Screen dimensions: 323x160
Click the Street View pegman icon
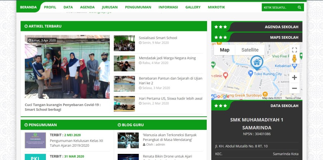(294, 59)
